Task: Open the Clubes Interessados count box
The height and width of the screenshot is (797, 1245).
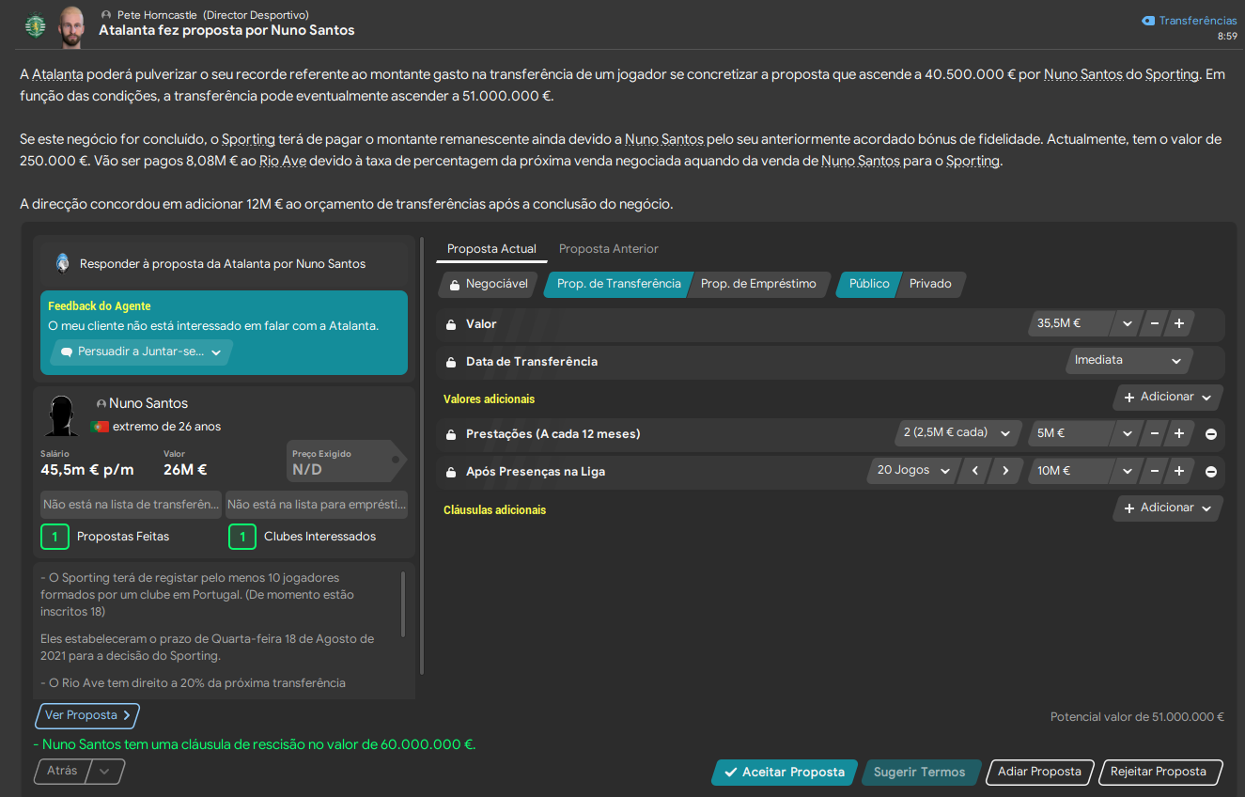Action: pyautogui.click(x=241, y=538)
